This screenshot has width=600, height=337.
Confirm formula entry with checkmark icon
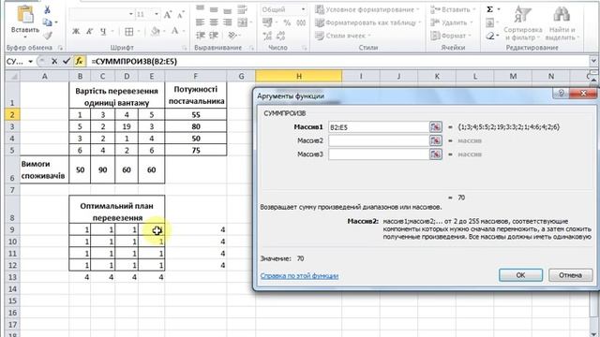(67, 61)
